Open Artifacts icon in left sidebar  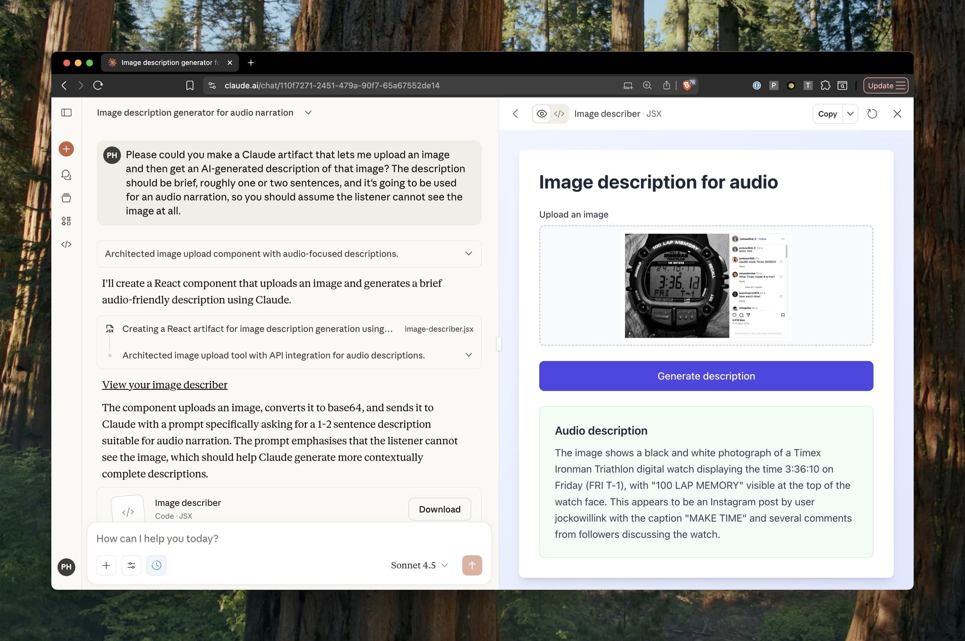pos(66,221)
